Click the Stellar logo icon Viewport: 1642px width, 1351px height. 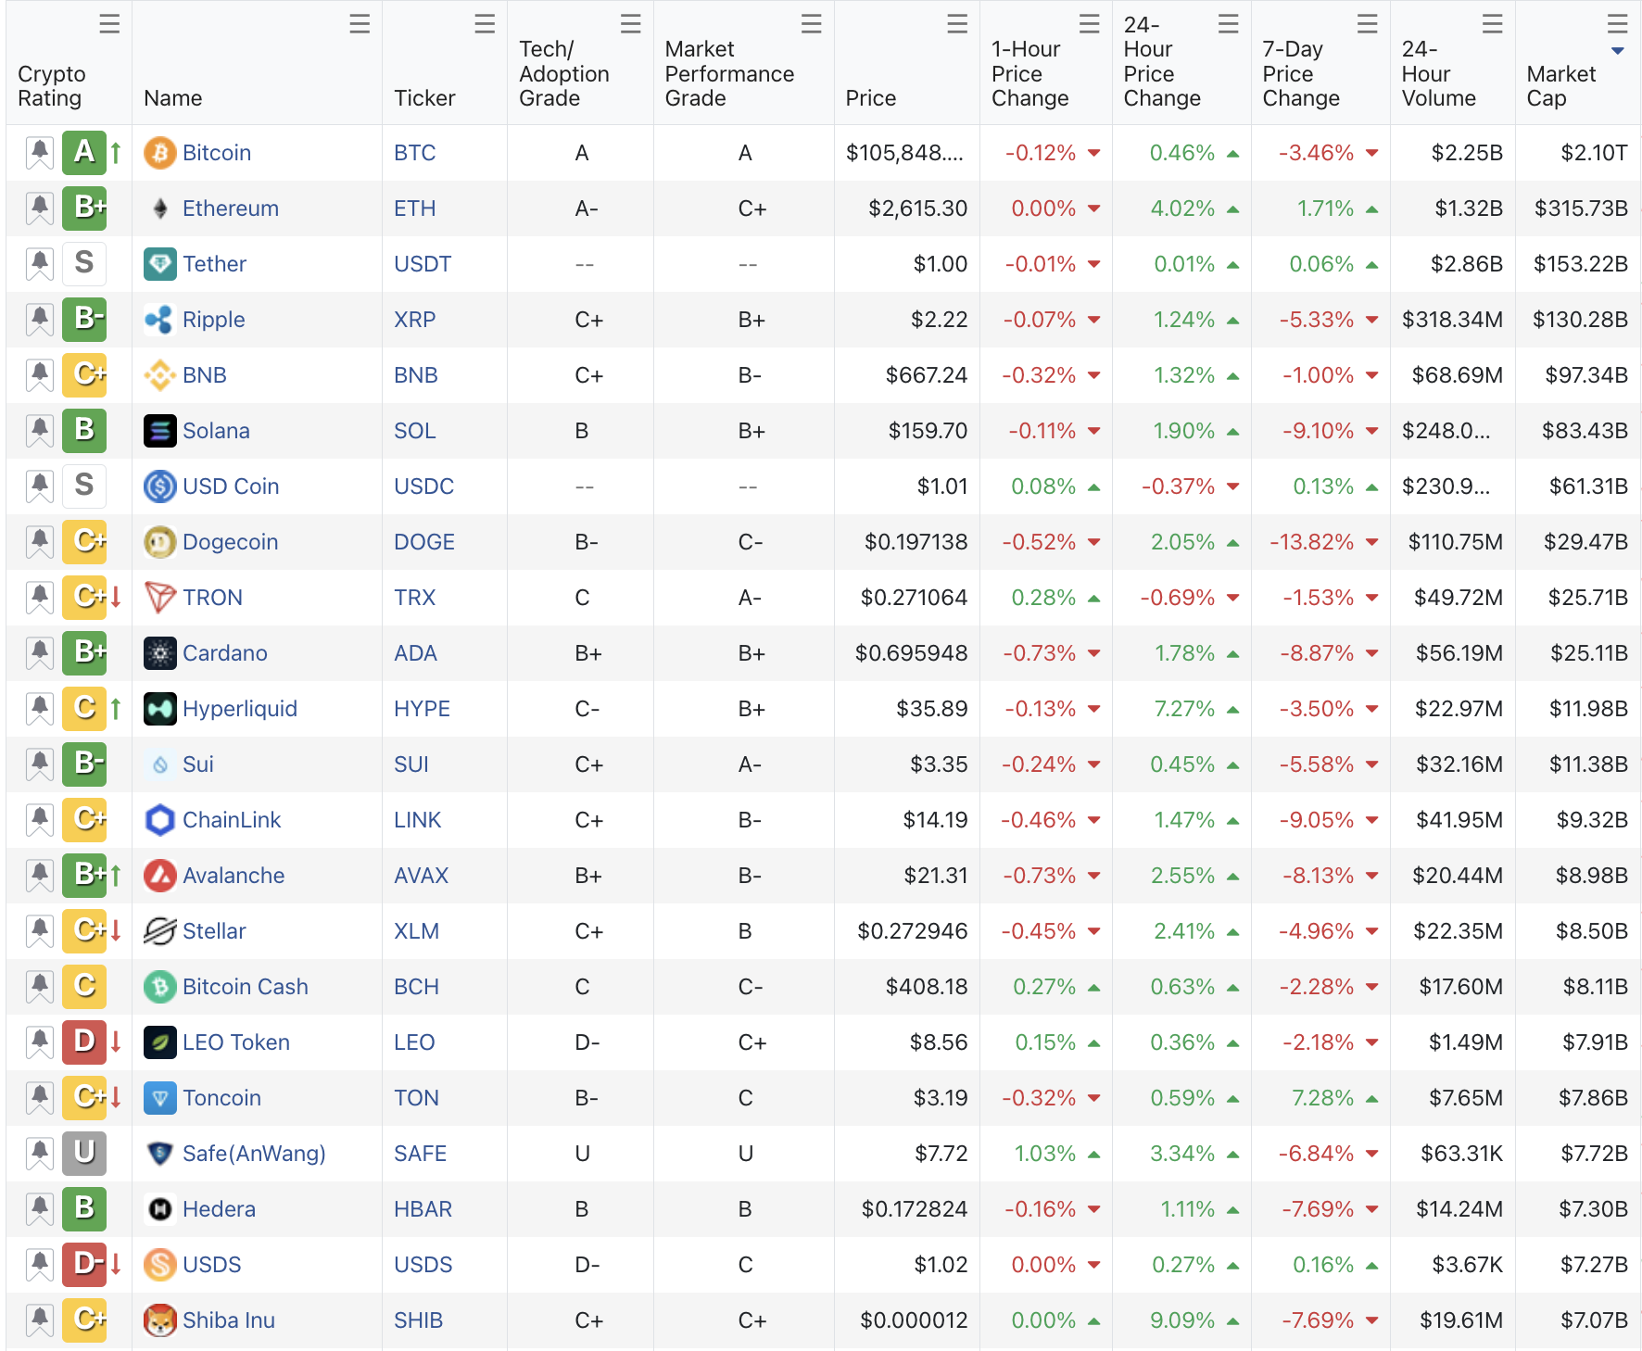tap(160, 931)
